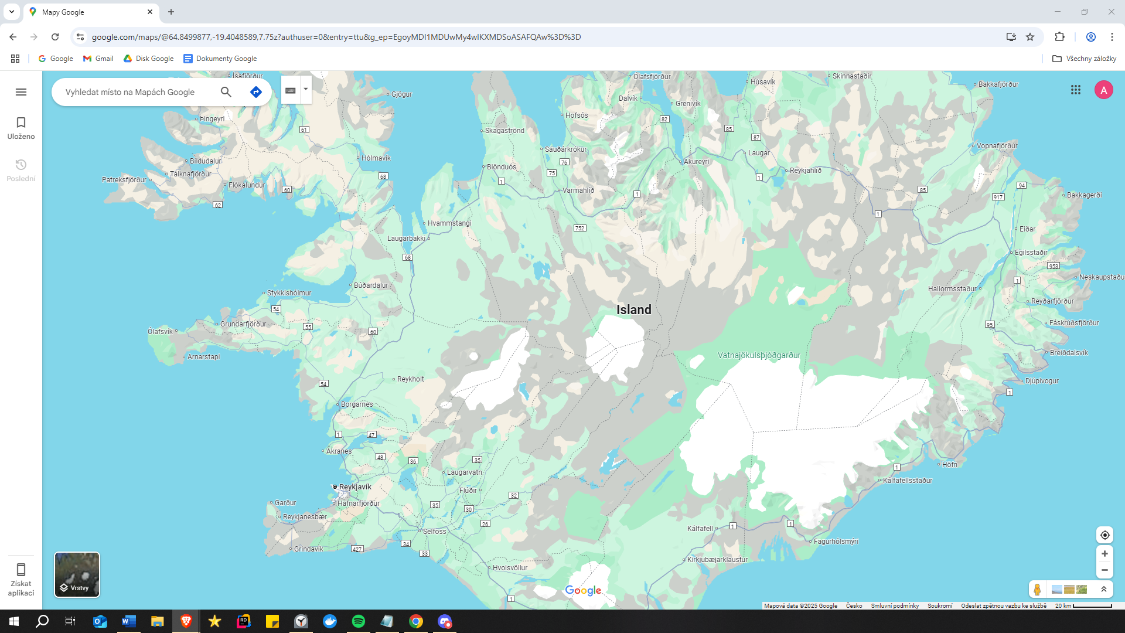Zoom out with the minus button

[x=1104, y=570]
